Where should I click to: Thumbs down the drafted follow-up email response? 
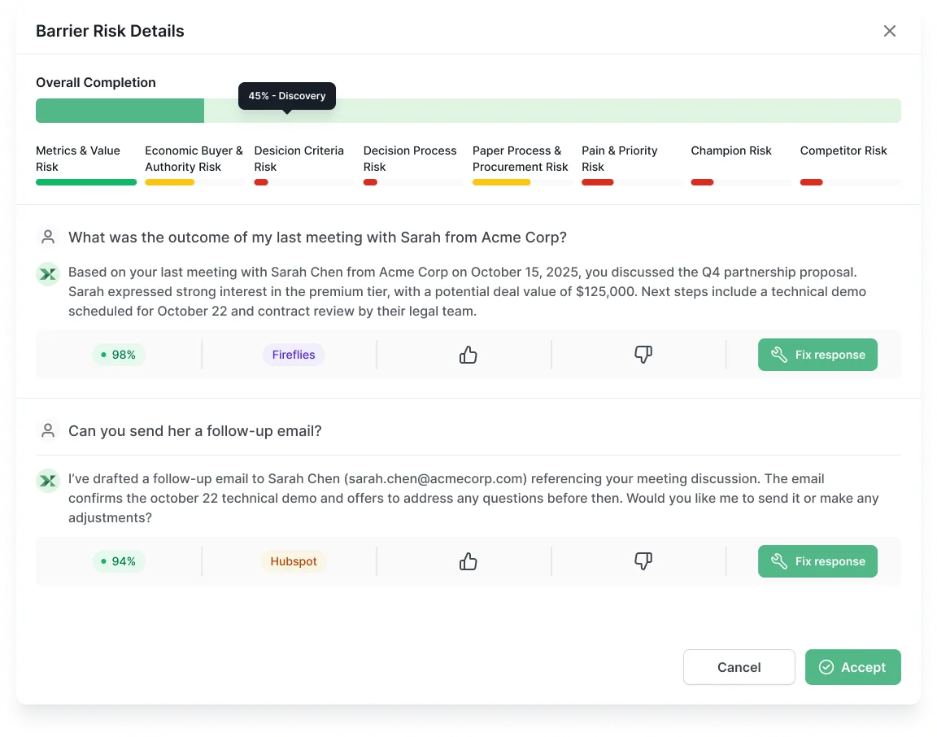(x=643, y=560)
